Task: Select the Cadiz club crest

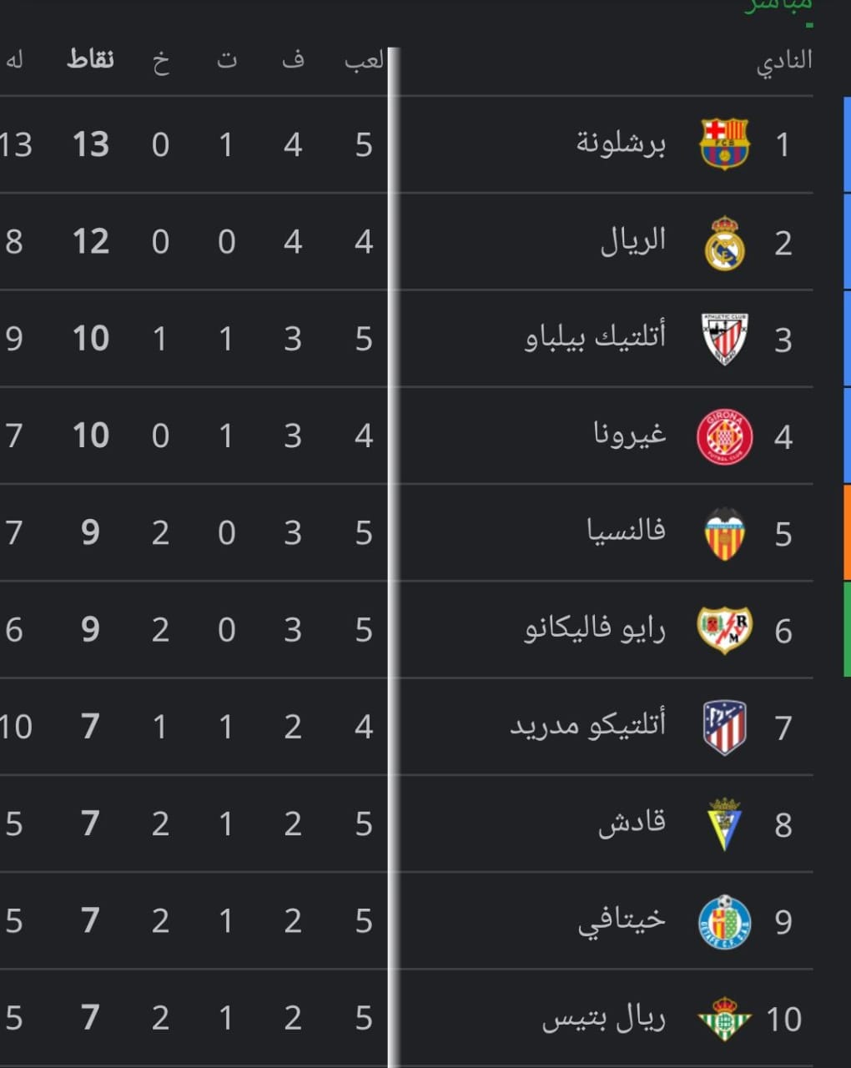Action: pyautogui.click(x=724, y=824)
